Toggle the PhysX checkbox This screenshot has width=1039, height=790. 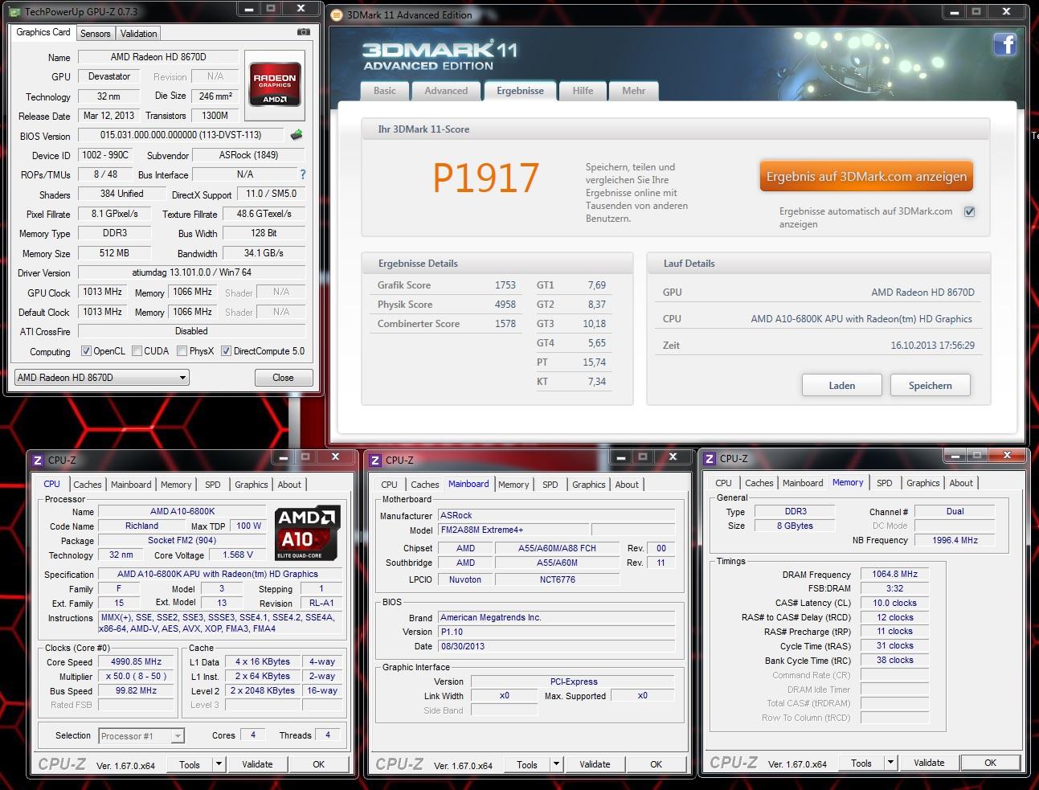[182, 351]
